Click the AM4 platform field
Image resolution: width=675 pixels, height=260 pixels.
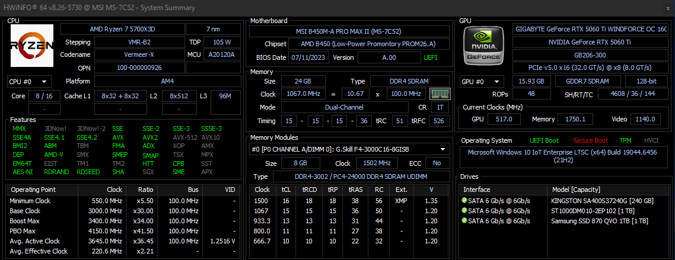[x=167, y=82]
